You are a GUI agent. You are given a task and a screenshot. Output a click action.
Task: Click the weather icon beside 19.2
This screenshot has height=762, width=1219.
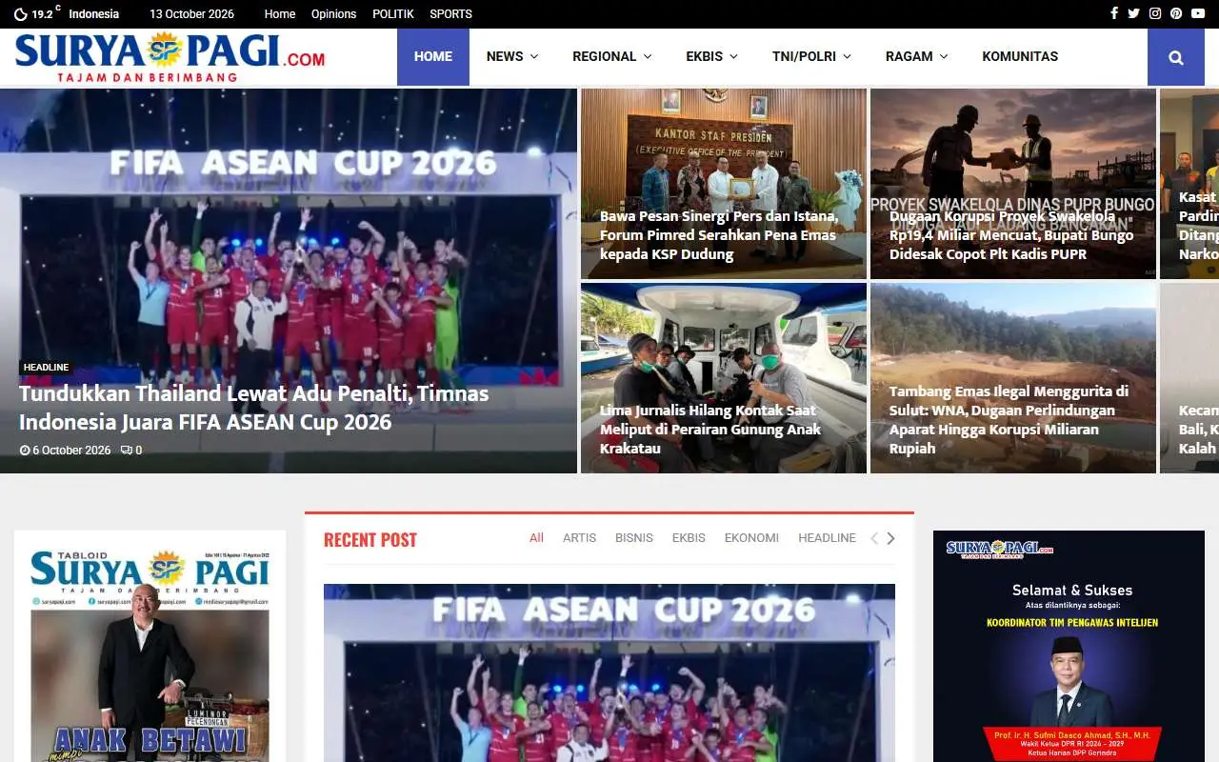20,14
